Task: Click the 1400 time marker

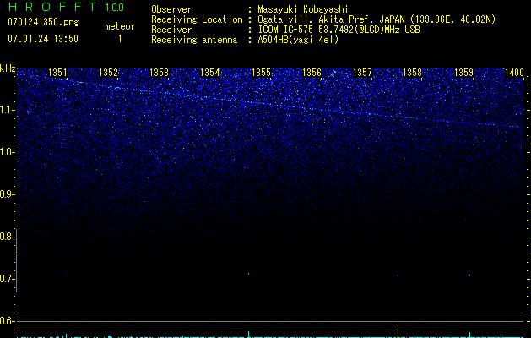Action: 514,73
